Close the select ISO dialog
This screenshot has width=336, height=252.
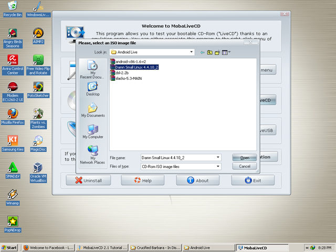[x=250, y=42]
